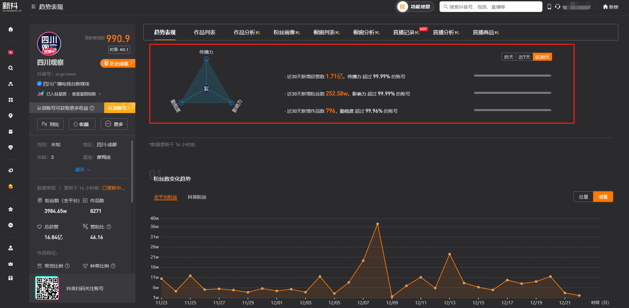Image resolution: width=629 pixels, height=308 pixels.
Task: Open 查看星图指数 arrow link
Action: click(86, 94)
